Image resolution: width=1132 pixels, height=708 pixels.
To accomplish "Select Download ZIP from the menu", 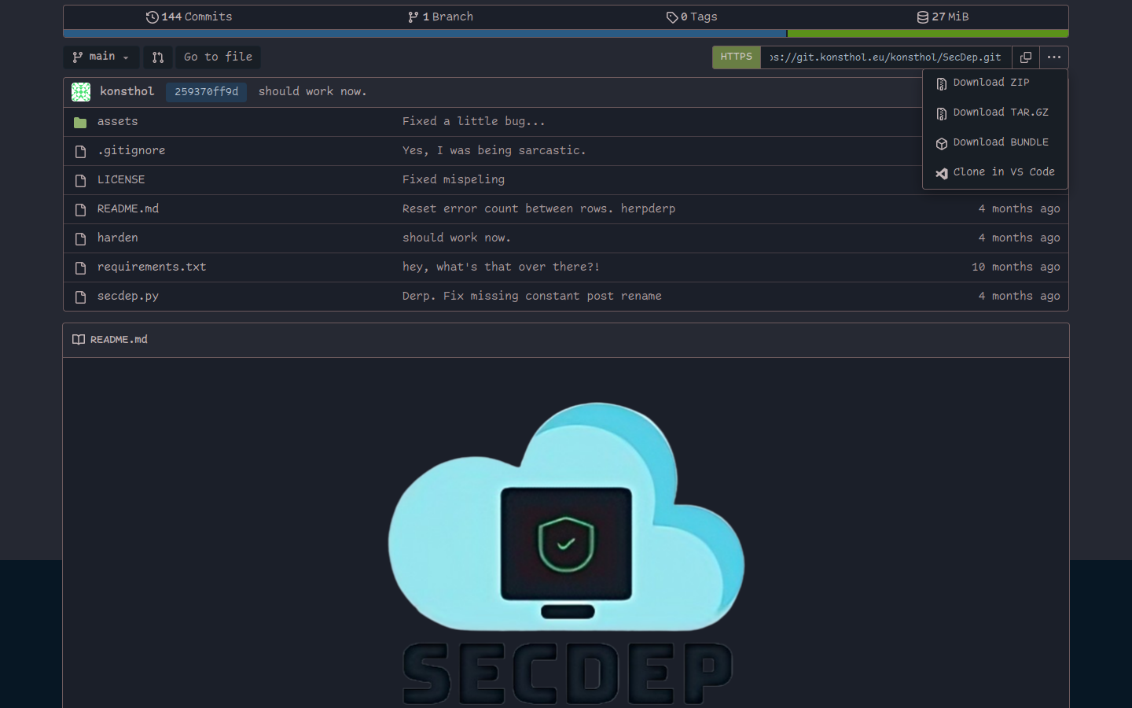I will pyautogui.click(x=990, y=83).
